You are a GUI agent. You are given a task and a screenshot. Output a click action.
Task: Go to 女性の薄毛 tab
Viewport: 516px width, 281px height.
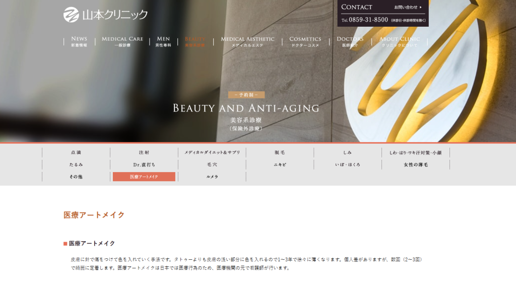click(x=415, y=164)
